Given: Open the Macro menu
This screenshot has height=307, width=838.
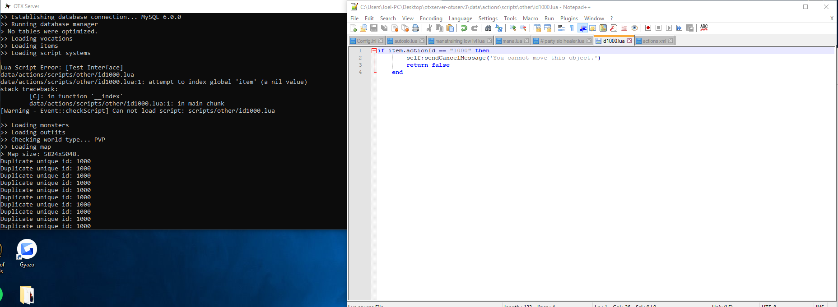Looking at the screenshot, I should coord(531,18).
